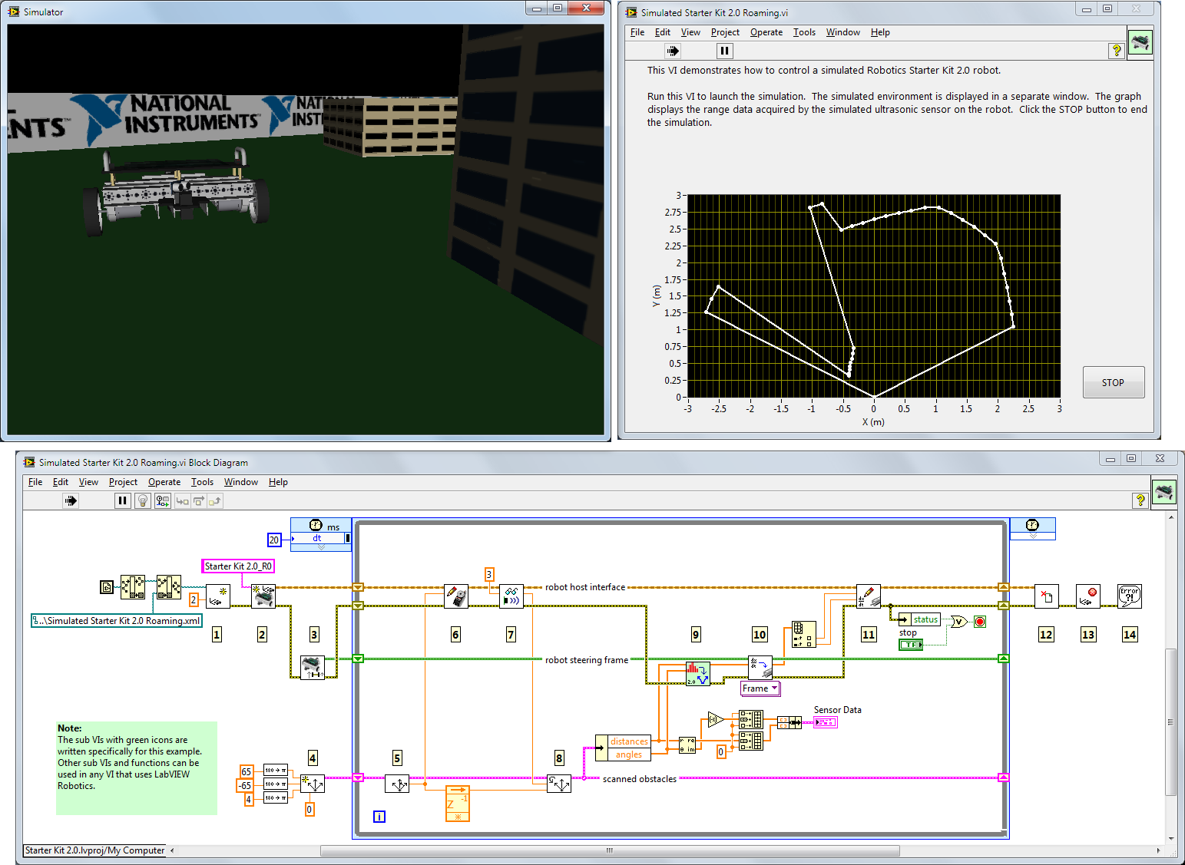Expand the dt timed loop input node

pyautogui.click(x=321, y=547)
